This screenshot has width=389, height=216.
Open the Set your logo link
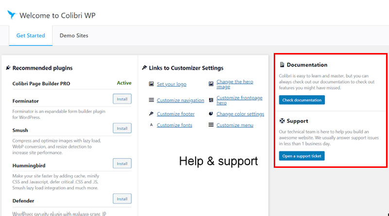172,84
